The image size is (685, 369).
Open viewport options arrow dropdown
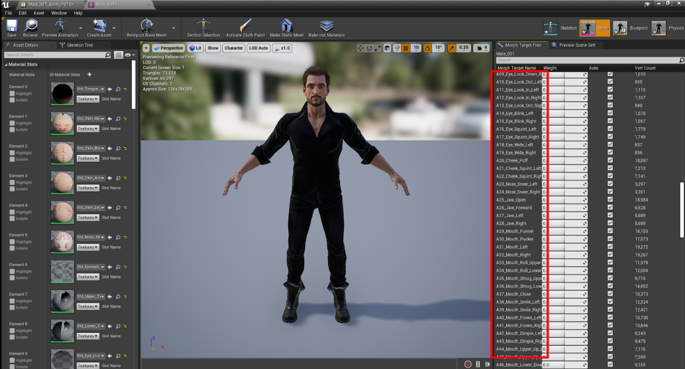tap(146, 48)
